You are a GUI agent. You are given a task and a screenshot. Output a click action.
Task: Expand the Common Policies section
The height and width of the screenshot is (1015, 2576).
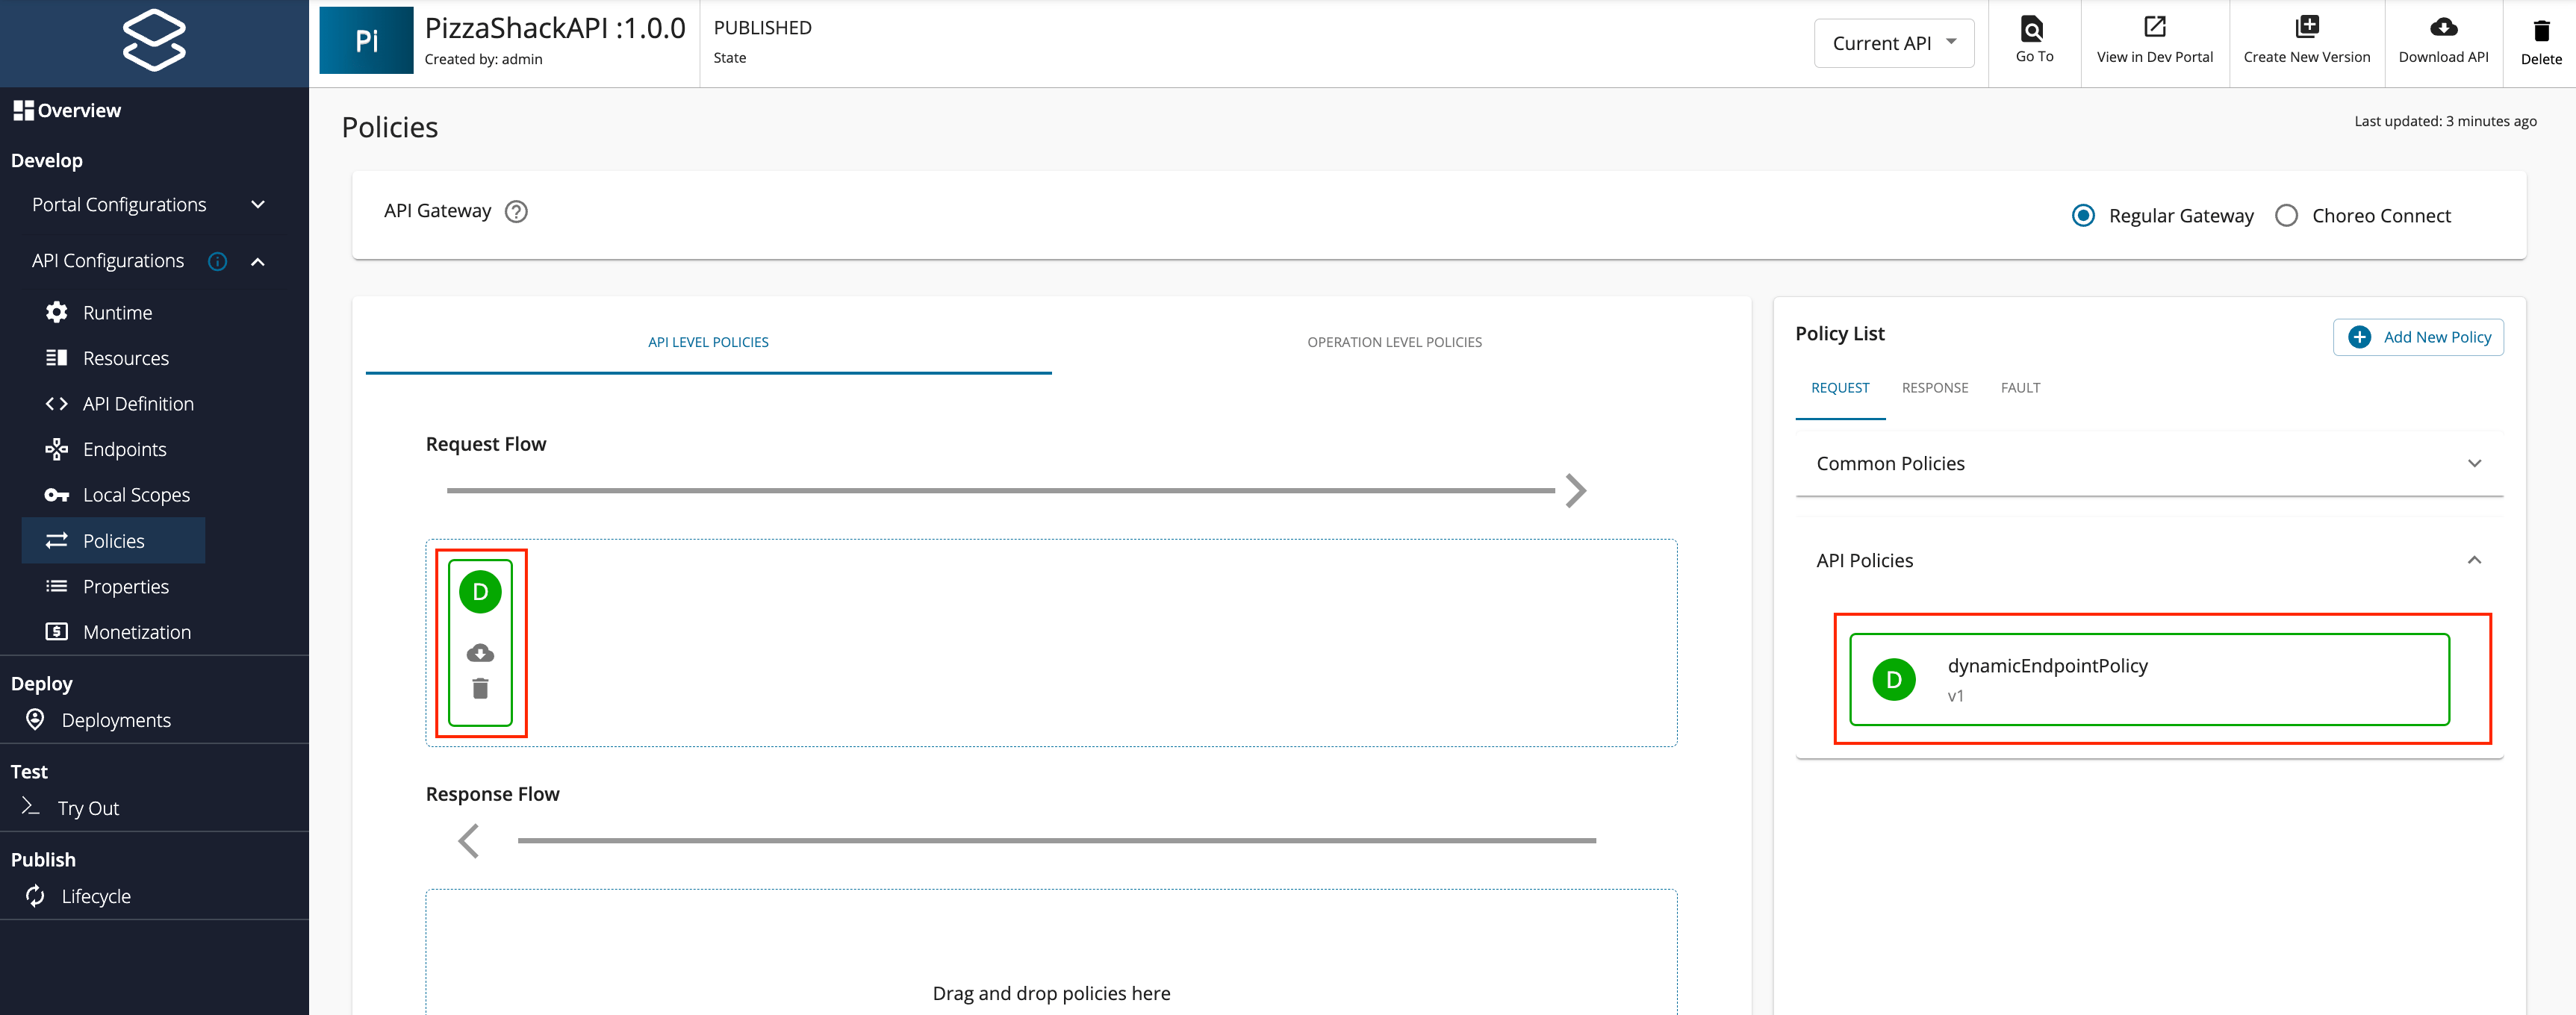tap(2475, 463)
